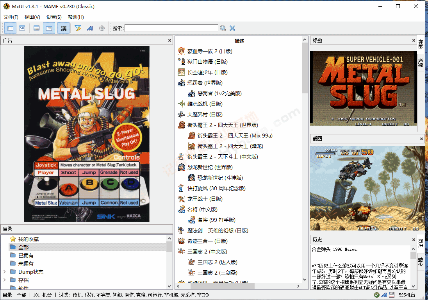Close the 广告 panel
Image resolution: width=428 pixels, height=300 pixels.
pyautogui.click(x=169, y=40)
